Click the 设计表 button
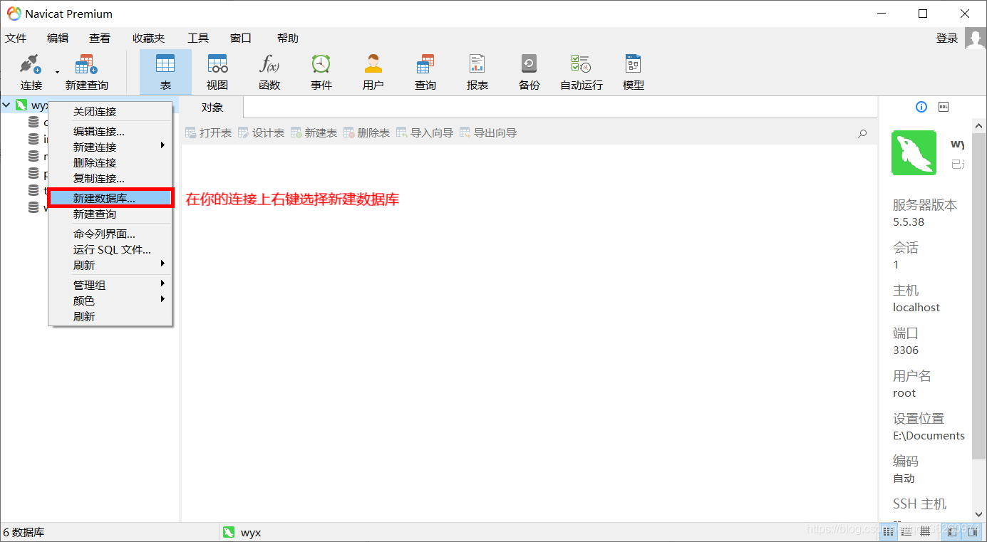987x542 pixels. pyautogui.click(x=261, y=133)
